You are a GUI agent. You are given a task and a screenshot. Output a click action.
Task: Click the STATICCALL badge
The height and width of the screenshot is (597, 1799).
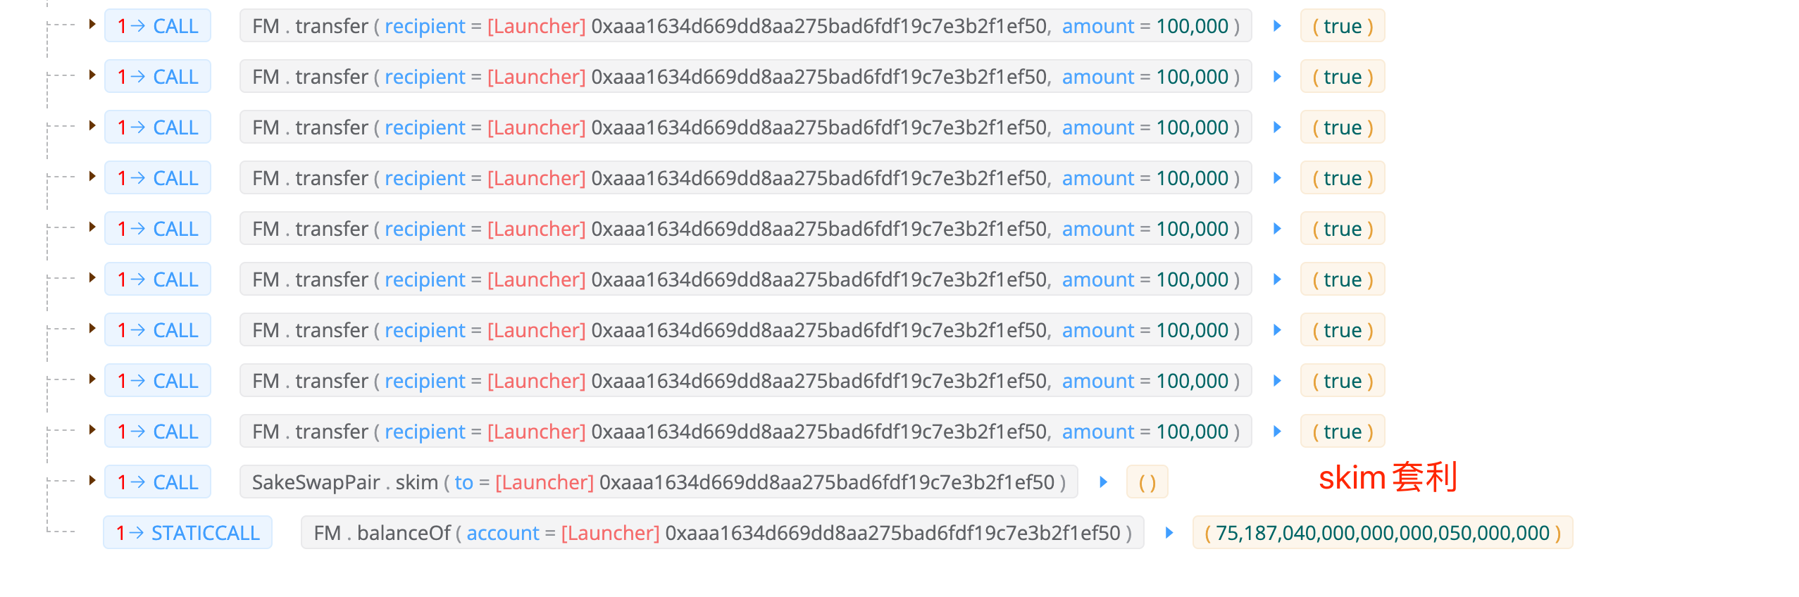tap(187, 533)
